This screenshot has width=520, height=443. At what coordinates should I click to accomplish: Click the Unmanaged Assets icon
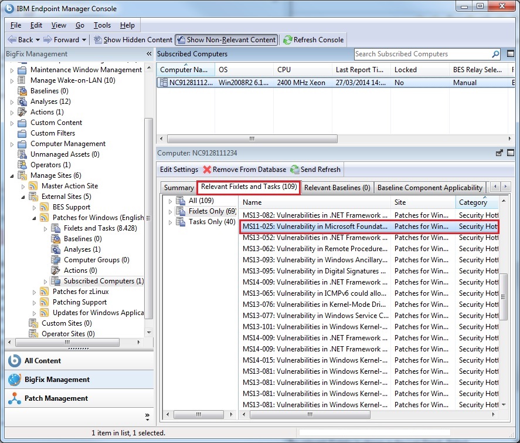22,154
